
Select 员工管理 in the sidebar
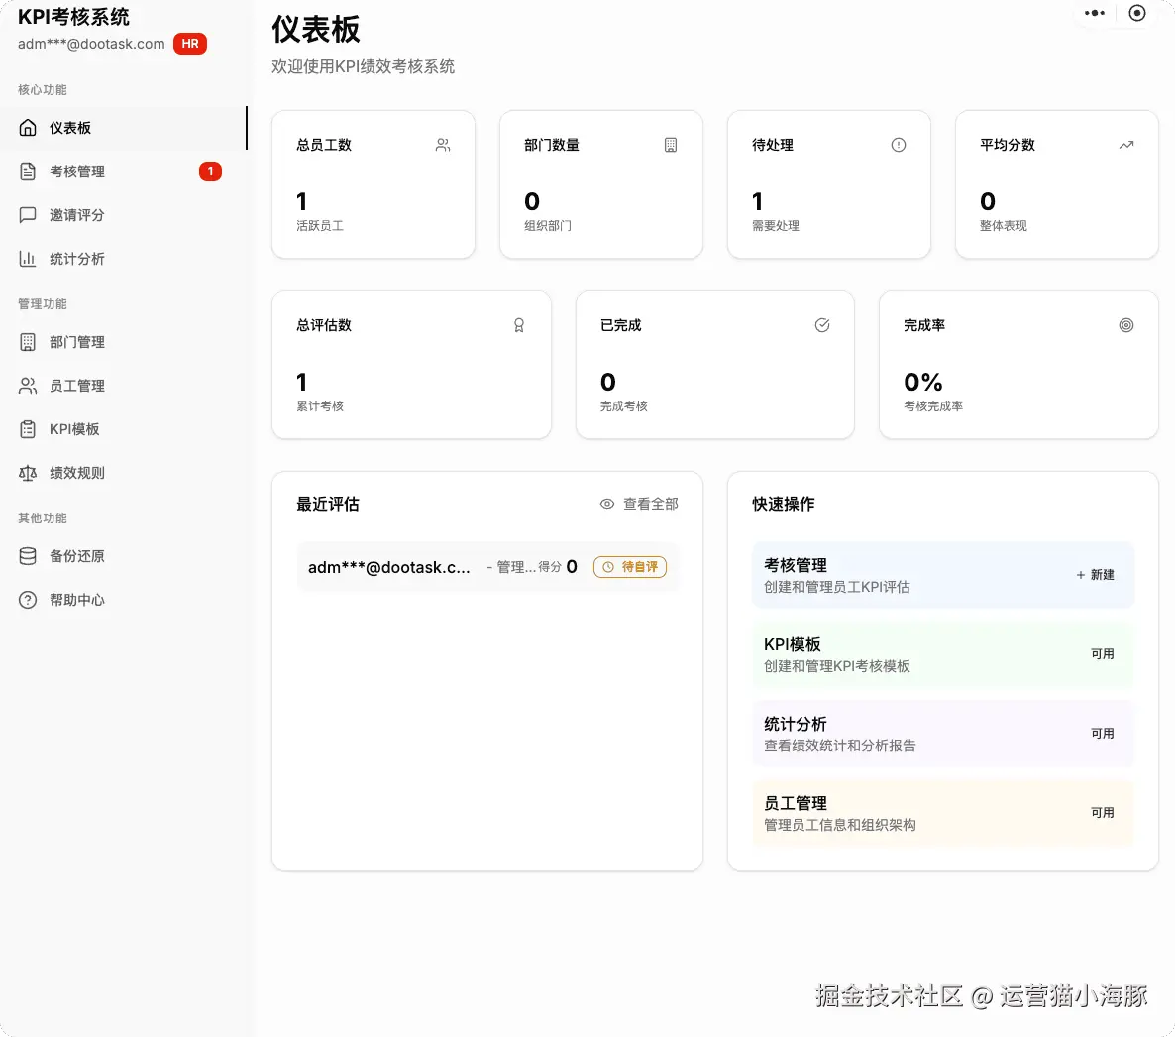(123, 386)
